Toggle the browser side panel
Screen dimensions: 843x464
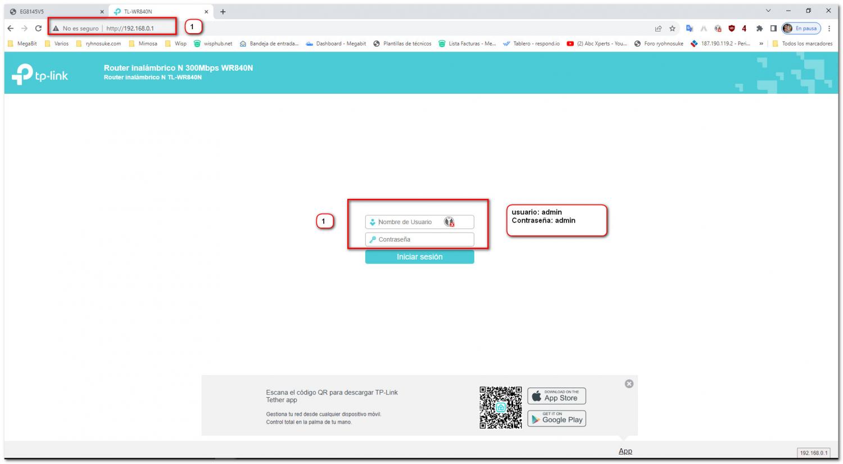pyautogui.click(x=773, y=29)
